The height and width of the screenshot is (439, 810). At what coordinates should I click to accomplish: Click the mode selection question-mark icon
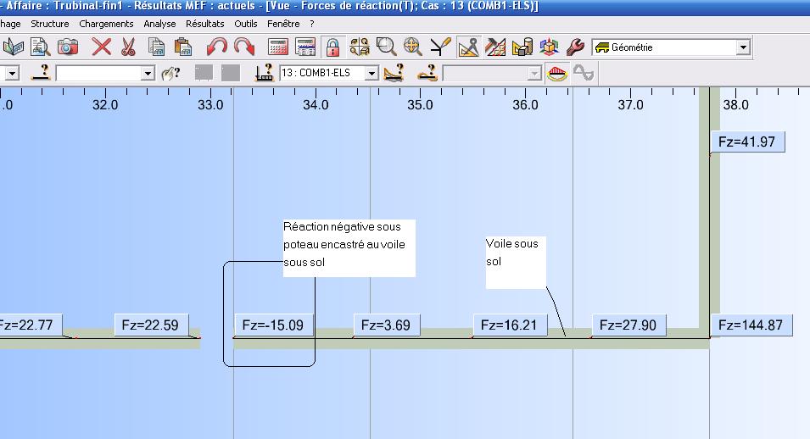[x=427, y=73]
